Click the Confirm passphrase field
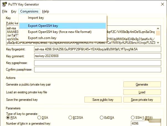Screen dimensions: 167x126 point(97,70)
